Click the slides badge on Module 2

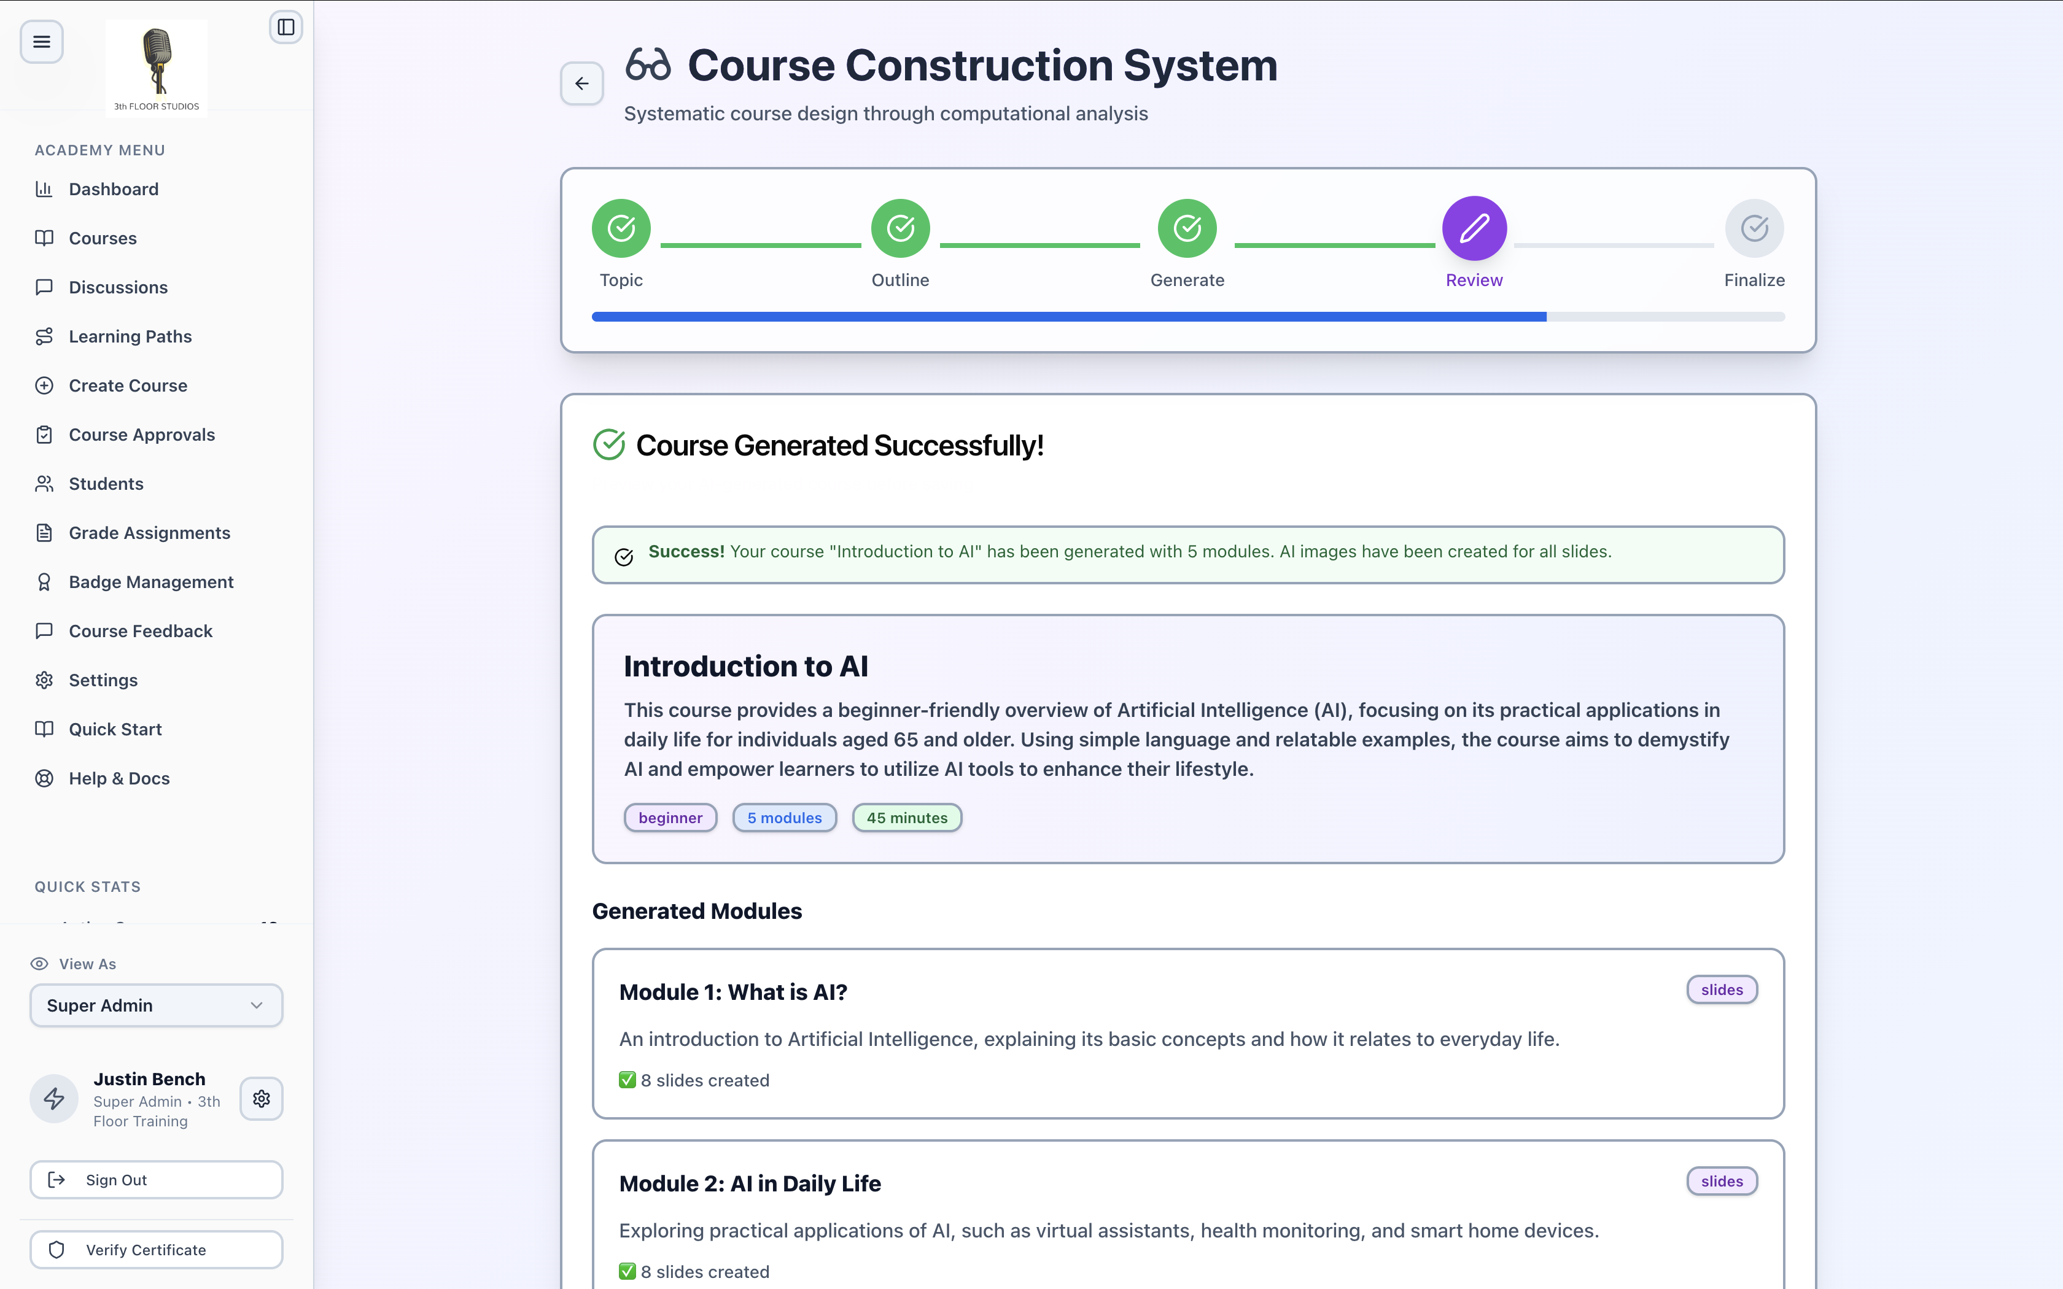pos(1722,1182)
